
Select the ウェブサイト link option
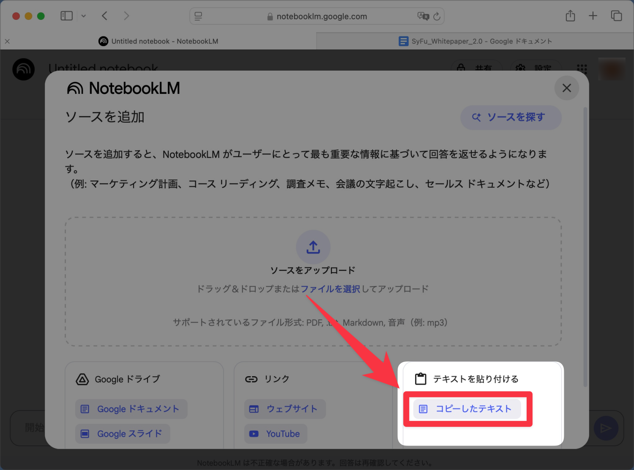coord(285,409)
